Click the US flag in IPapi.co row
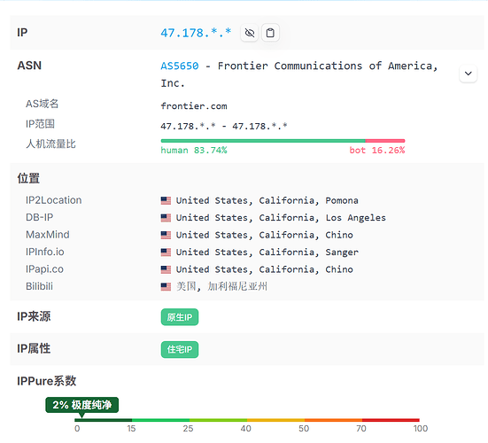488x443 pixels. pos(166,269)
